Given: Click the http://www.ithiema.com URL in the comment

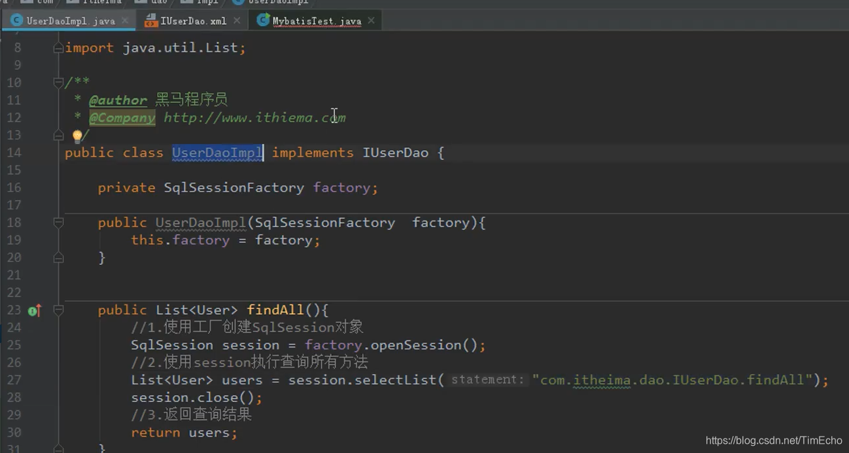Looking at the screenshot, I should click(254, 118).
